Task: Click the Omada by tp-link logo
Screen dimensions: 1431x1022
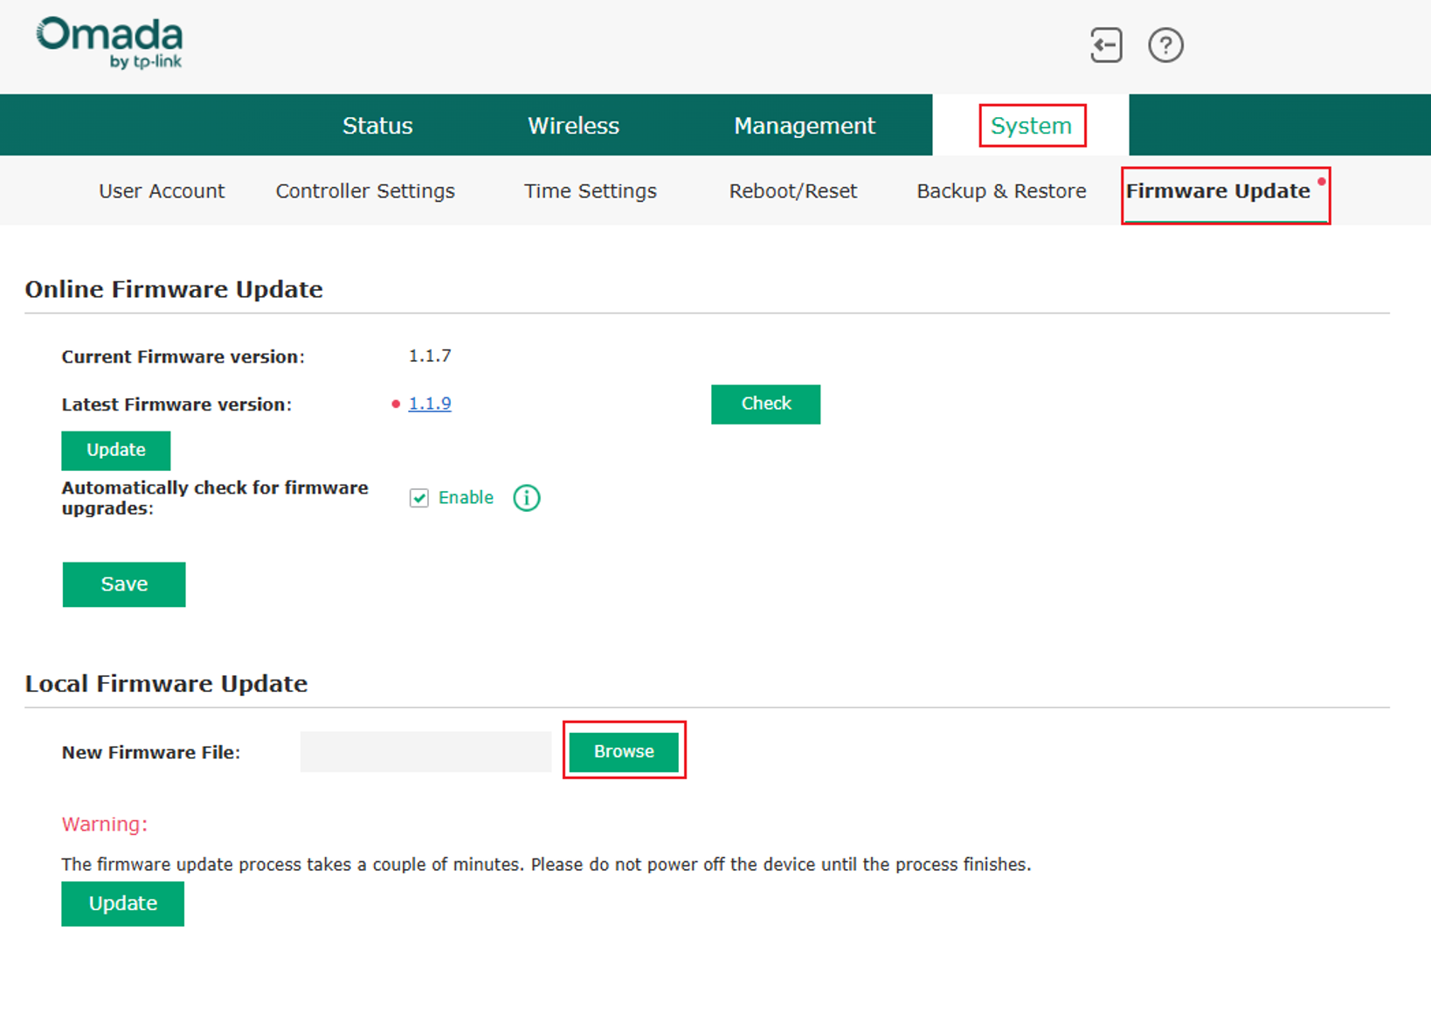Action: point(109,43)
